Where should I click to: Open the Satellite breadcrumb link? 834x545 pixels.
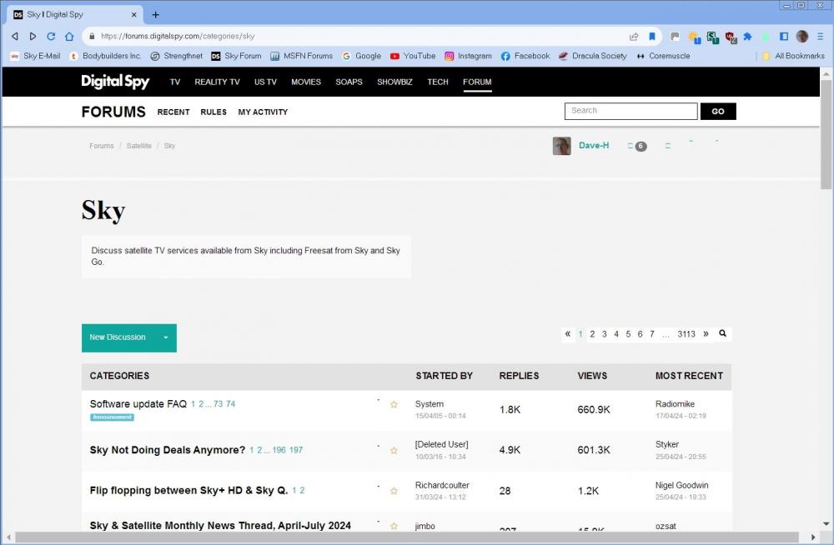pyautogui.click(x=138, y=146)
